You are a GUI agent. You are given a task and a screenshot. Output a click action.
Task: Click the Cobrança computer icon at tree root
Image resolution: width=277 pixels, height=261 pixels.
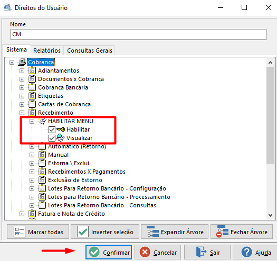tap(22, 62)
